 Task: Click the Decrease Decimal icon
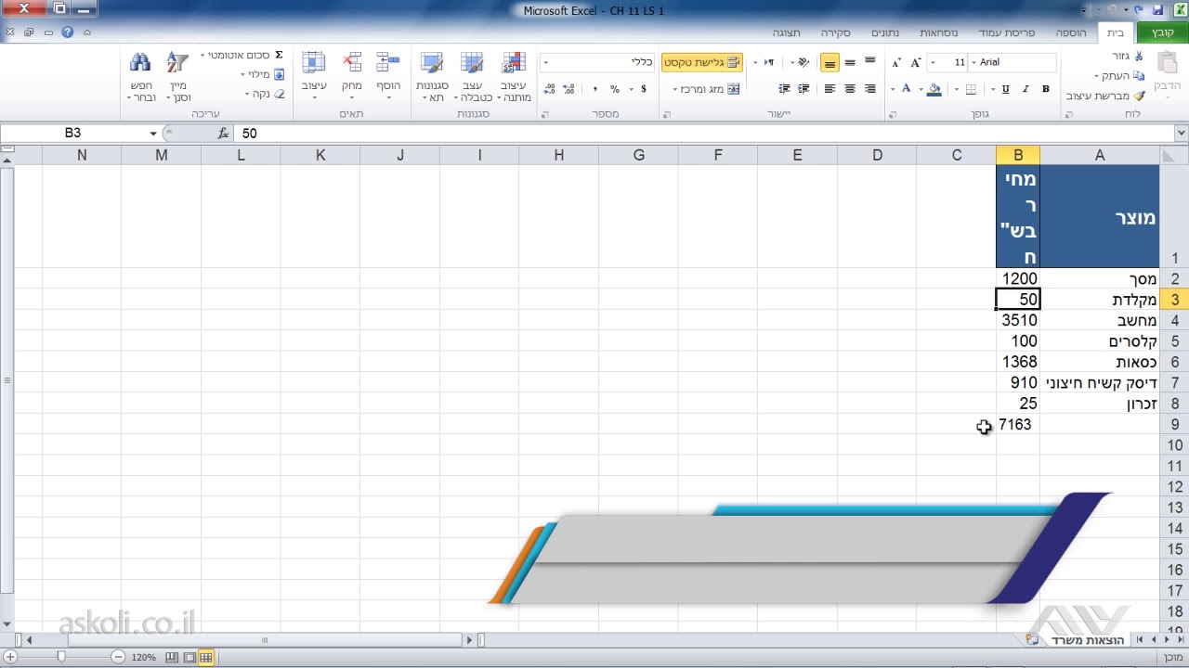click(x=549, y=89)
